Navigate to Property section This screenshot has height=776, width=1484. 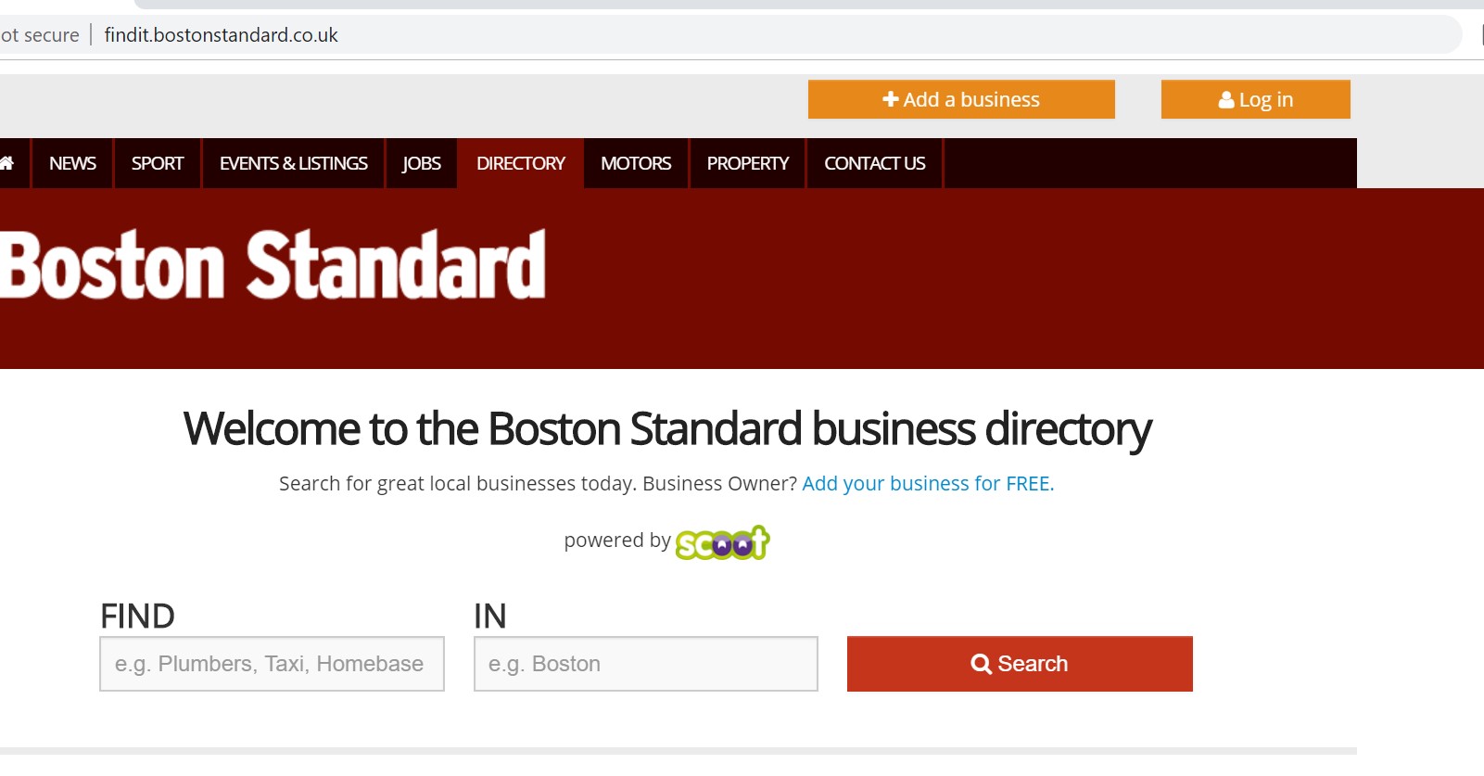click(x=748, y=163)
